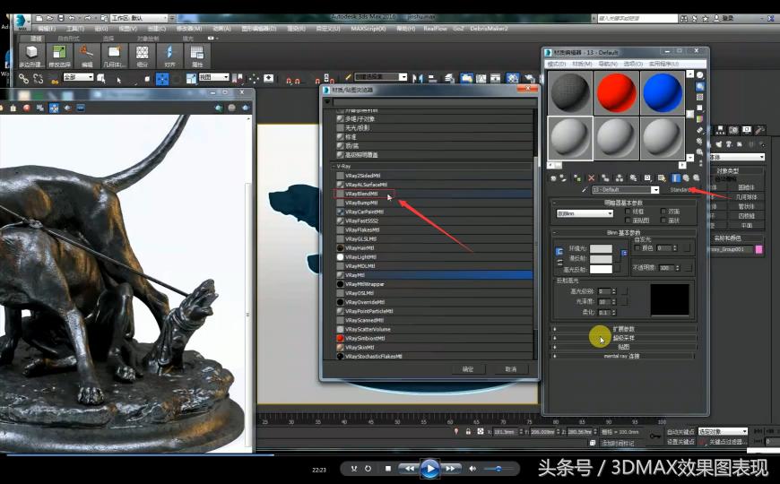Expand the mental ray 连接 rollout

coord(624,356)
